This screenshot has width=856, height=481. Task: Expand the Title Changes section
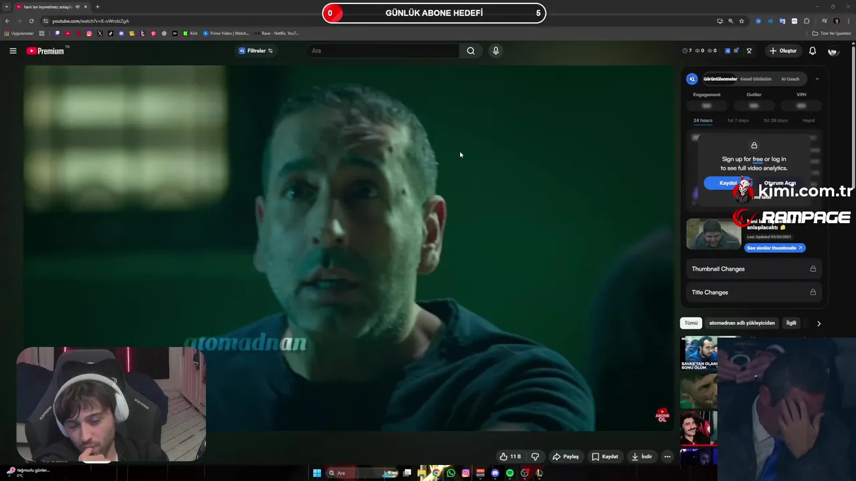754,292
